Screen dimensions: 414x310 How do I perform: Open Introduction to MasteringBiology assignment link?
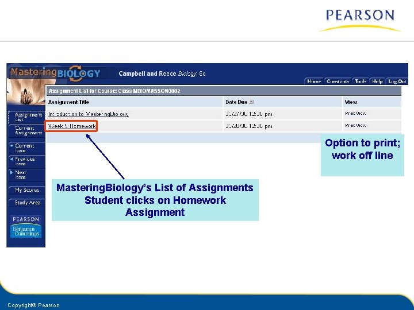(x=89, y=114)
